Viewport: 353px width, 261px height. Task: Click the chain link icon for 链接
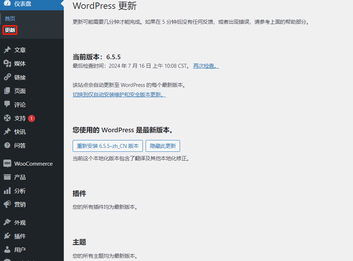[x=7, y=77]
